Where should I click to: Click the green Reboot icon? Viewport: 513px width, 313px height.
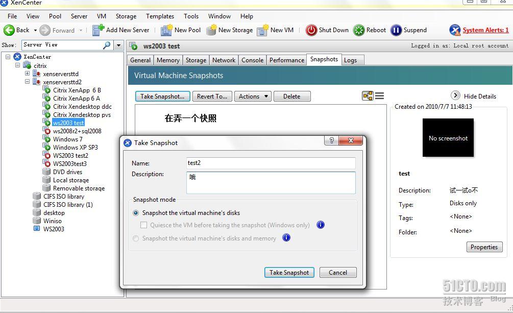pyautogui.click(x=359, y=30)
